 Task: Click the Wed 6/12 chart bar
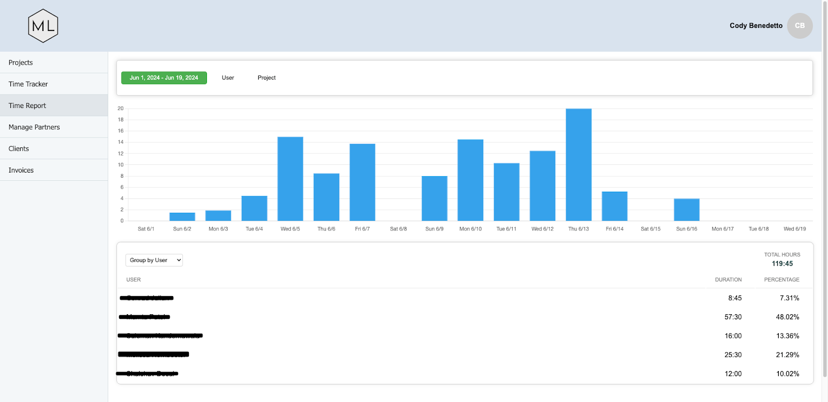(x=542, y=186)
